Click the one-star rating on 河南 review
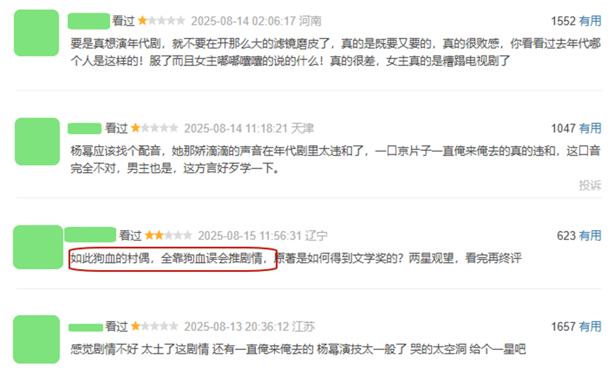The width and height of the screenshot is (614, 374). click(x=161, y=21)
